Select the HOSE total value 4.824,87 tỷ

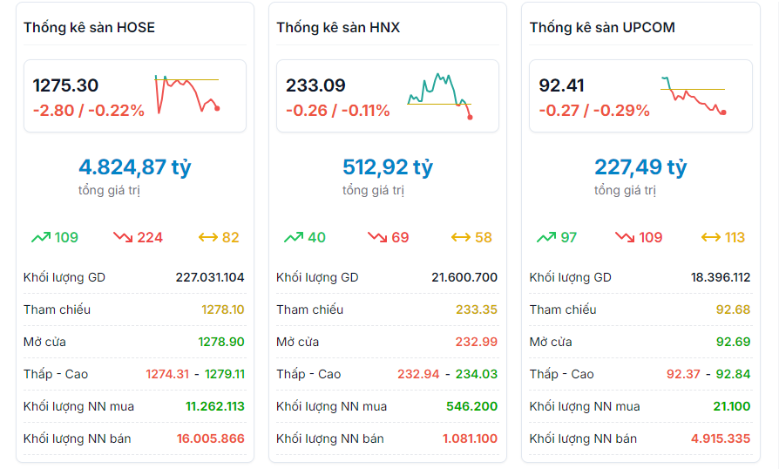[135, 167]
